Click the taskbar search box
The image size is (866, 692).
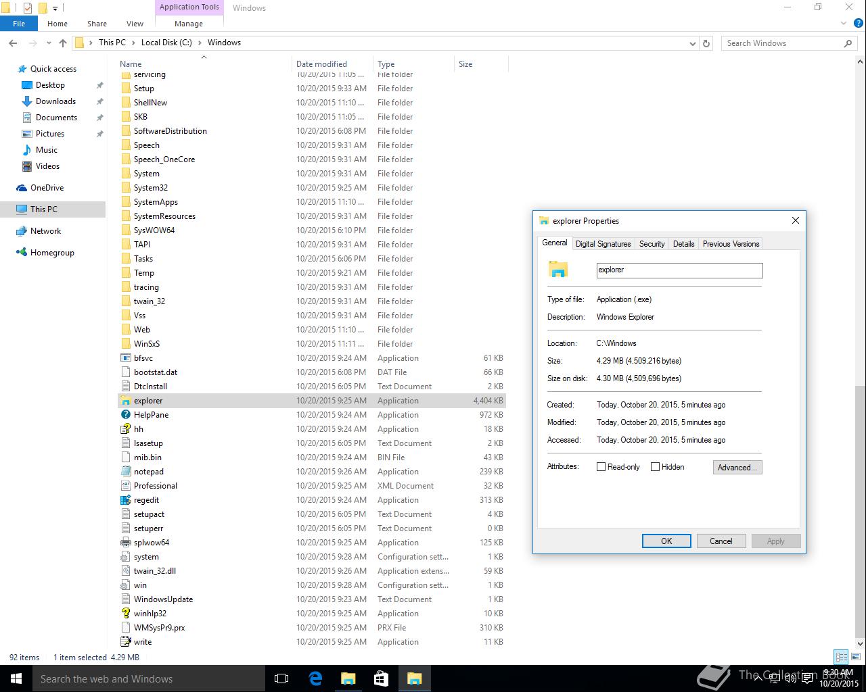pos(149,678)
